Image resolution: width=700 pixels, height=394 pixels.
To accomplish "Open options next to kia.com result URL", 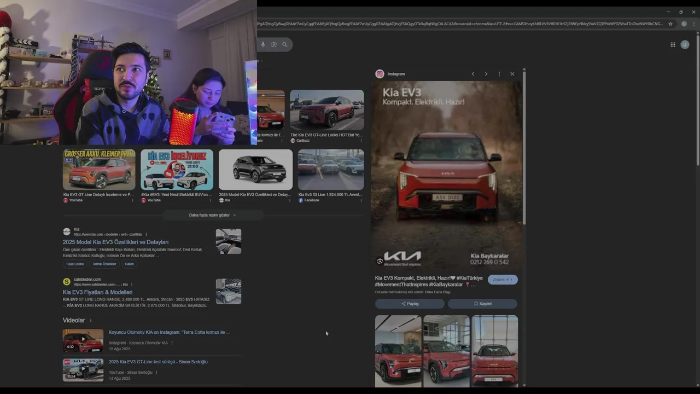I will tap(146, 234).
